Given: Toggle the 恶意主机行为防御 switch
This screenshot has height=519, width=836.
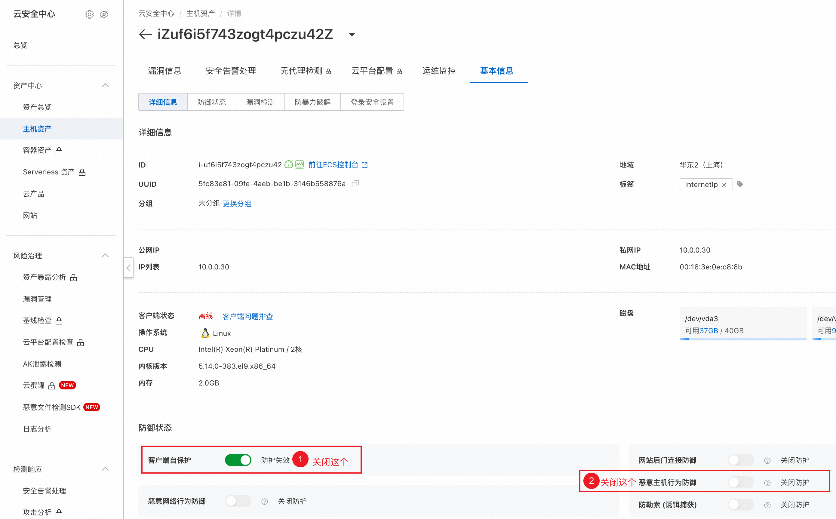Looking at the screenshot, I should tap(741, 482).
